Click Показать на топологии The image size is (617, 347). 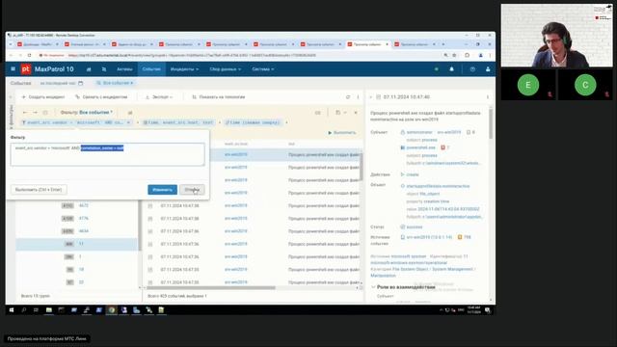click(219, 96)
